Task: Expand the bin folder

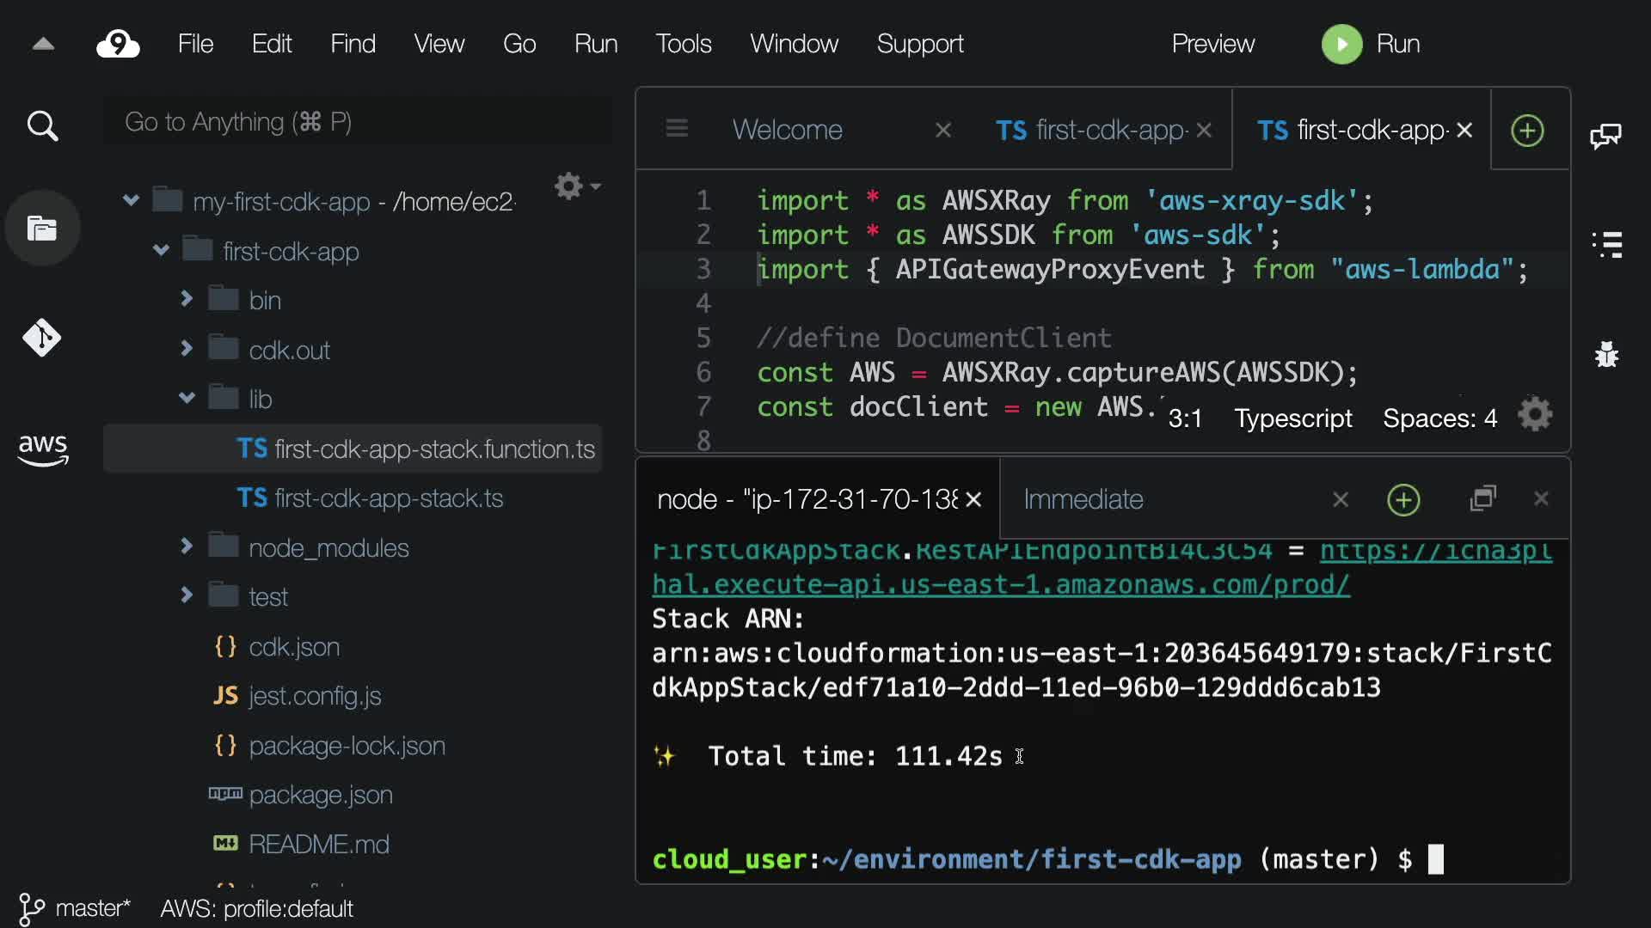Action: (x=187, y=299)
